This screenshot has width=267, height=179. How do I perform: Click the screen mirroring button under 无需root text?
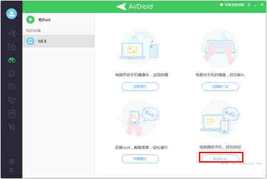140,159
